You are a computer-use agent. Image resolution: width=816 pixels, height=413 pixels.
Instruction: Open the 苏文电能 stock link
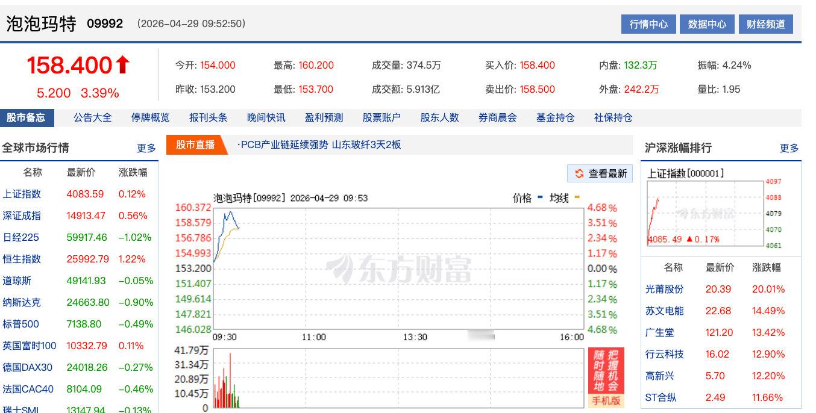point(665,311)
